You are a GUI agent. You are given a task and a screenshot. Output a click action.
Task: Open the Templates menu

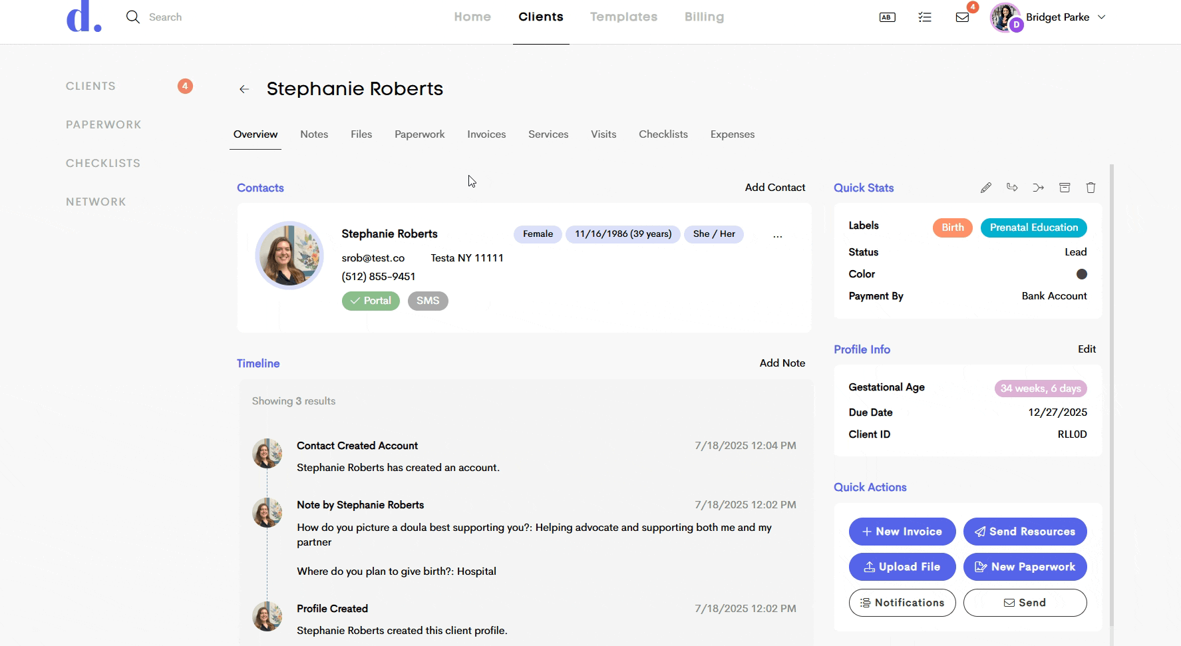tap(623, 17)
